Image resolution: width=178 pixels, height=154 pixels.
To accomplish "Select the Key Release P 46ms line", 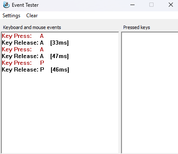I will (x=35, y=70).
